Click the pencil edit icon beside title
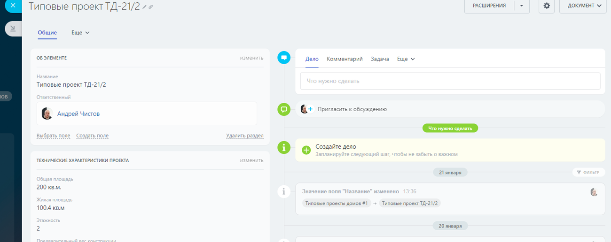 [x=145, y=7]
